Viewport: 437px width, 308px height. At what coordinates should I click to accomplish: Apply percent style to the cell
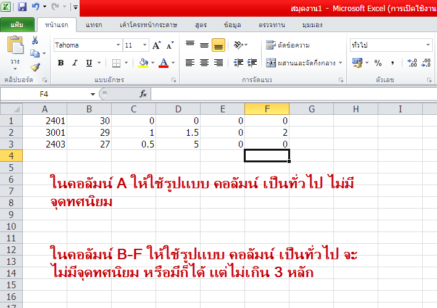(378, 63)
